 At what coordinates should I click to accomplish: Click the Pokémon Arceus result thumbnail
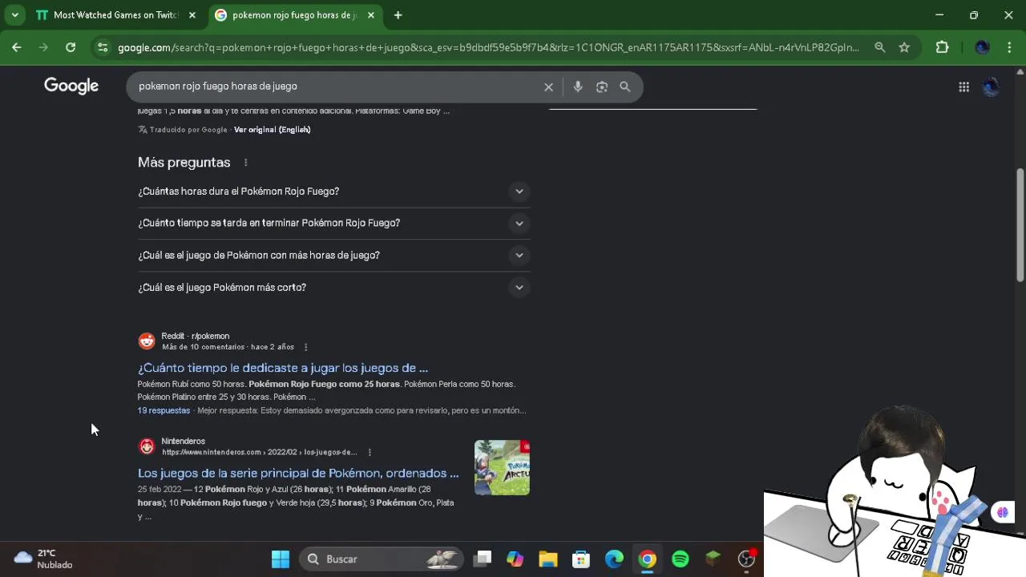[x=502, y=467]
